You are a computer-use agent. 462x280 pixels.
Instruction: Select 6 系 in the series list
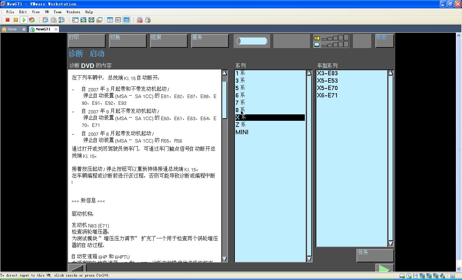click(270, 95)
